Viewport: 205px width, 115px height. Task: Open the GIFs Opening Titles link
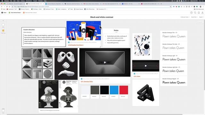(87, 81)
